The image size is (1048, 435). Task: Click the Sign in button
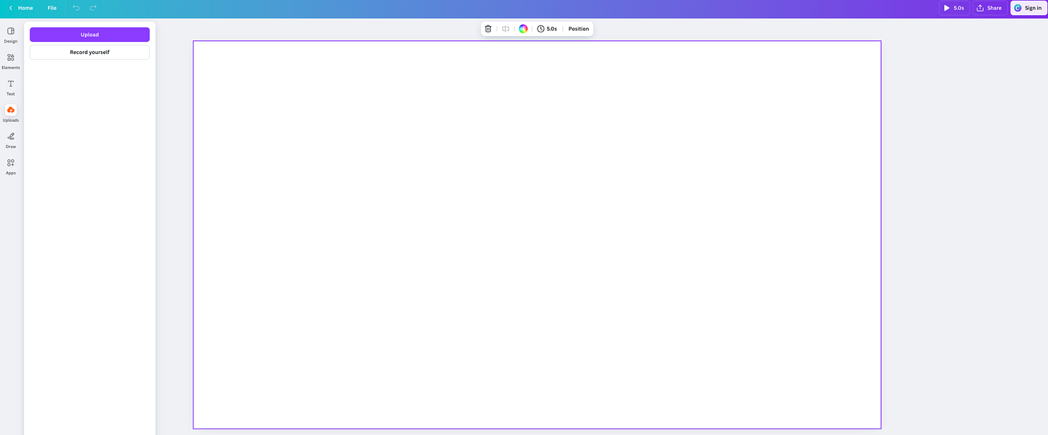click(1028, 8)
